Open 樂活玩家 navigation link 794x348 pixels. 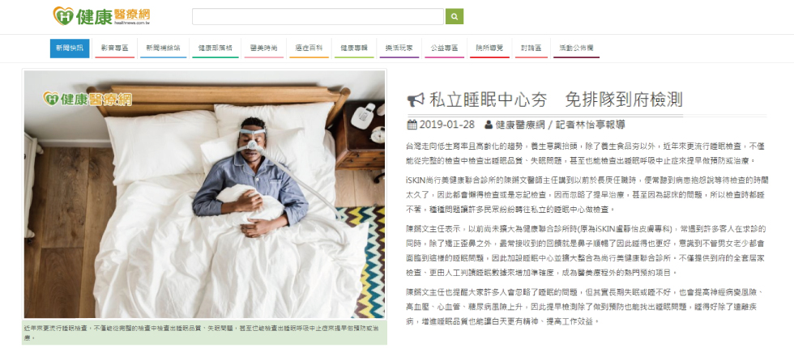coord(399,49)
